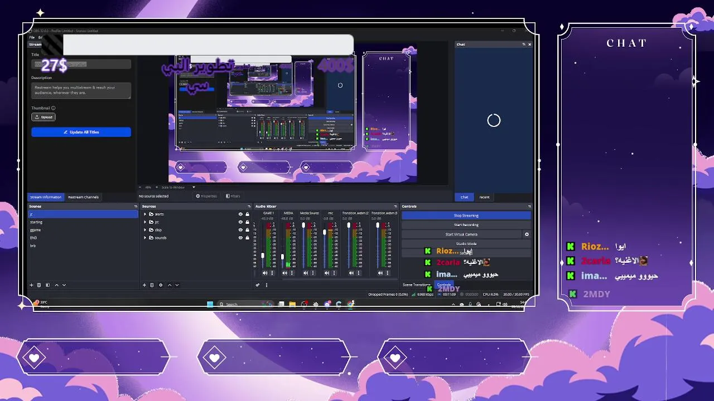Screen dimensions: 714x401
Task: Open the options dots for the MEDIA channel
Action: pos(292,273)
